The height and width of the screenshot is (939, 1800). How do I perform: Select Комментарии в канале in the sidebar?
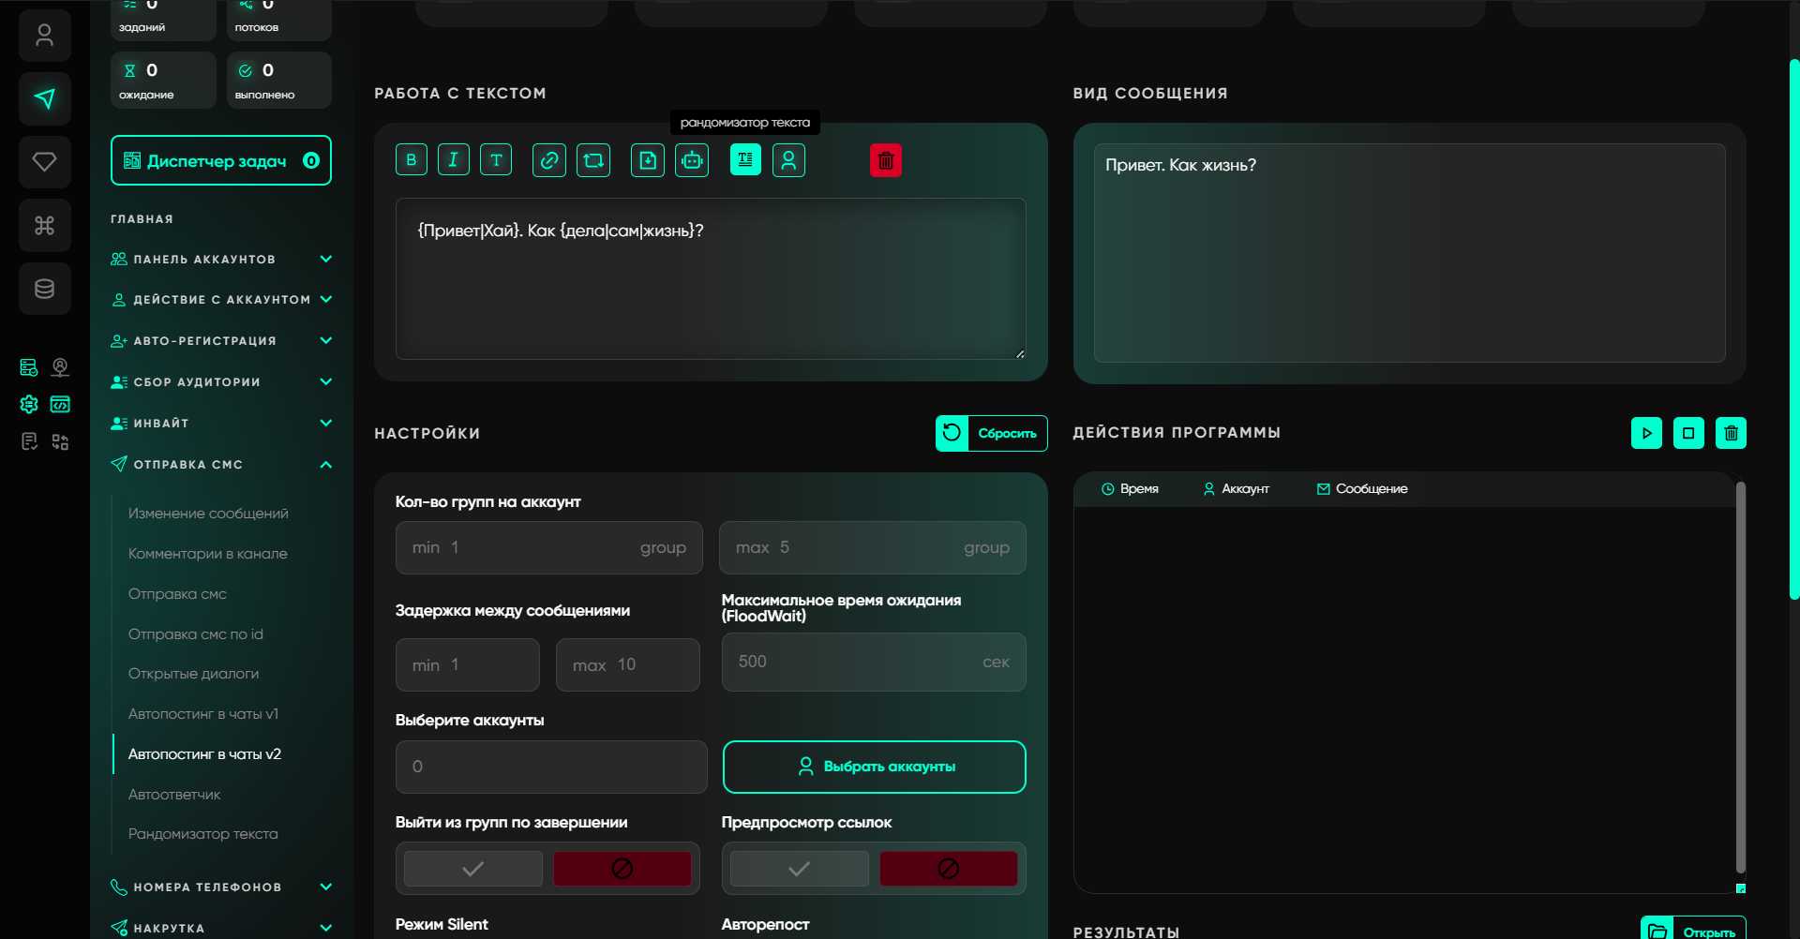(207, 554)
